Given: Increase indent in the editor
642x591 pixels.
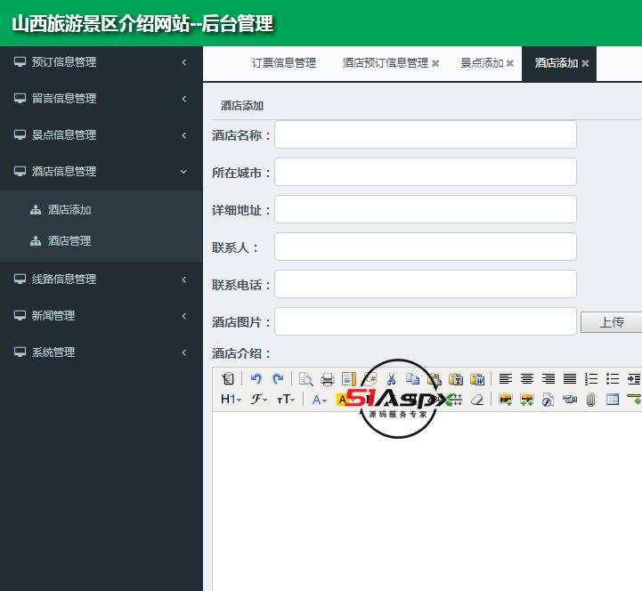Looking at the screenshot, I should tap(633, 378).
